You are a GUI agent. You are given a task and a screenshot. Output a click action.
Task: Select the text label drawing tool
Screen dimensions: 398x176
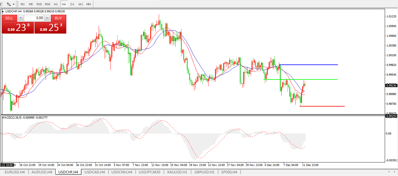pyautogui.click(x=1, y=4)
